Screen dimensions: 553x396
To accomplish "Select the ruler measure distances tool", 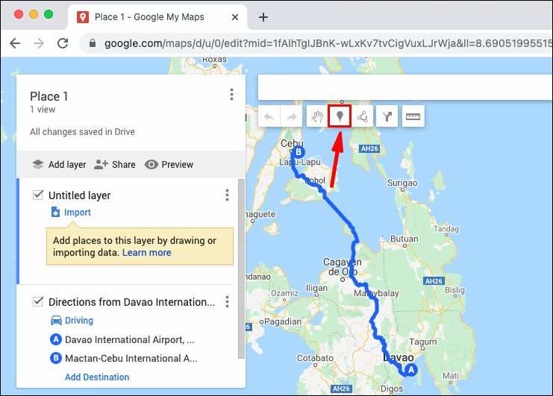I will pos(413,116).
